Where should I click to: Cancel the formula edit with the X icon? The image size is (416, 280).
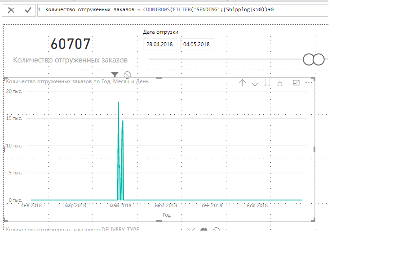[x=11, y=10]
